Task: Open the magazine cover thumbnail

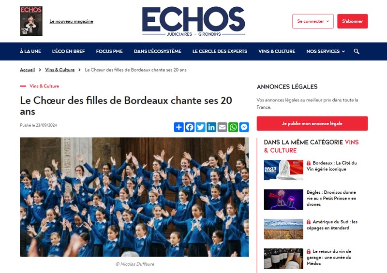Action: click(x=31, y=21)
